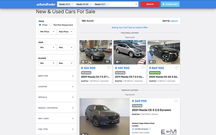Click the 360 view badge on CX-7

click(107, 61)
